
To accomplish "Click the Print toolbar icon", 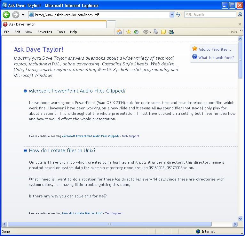I will click(x=156, y=32).
